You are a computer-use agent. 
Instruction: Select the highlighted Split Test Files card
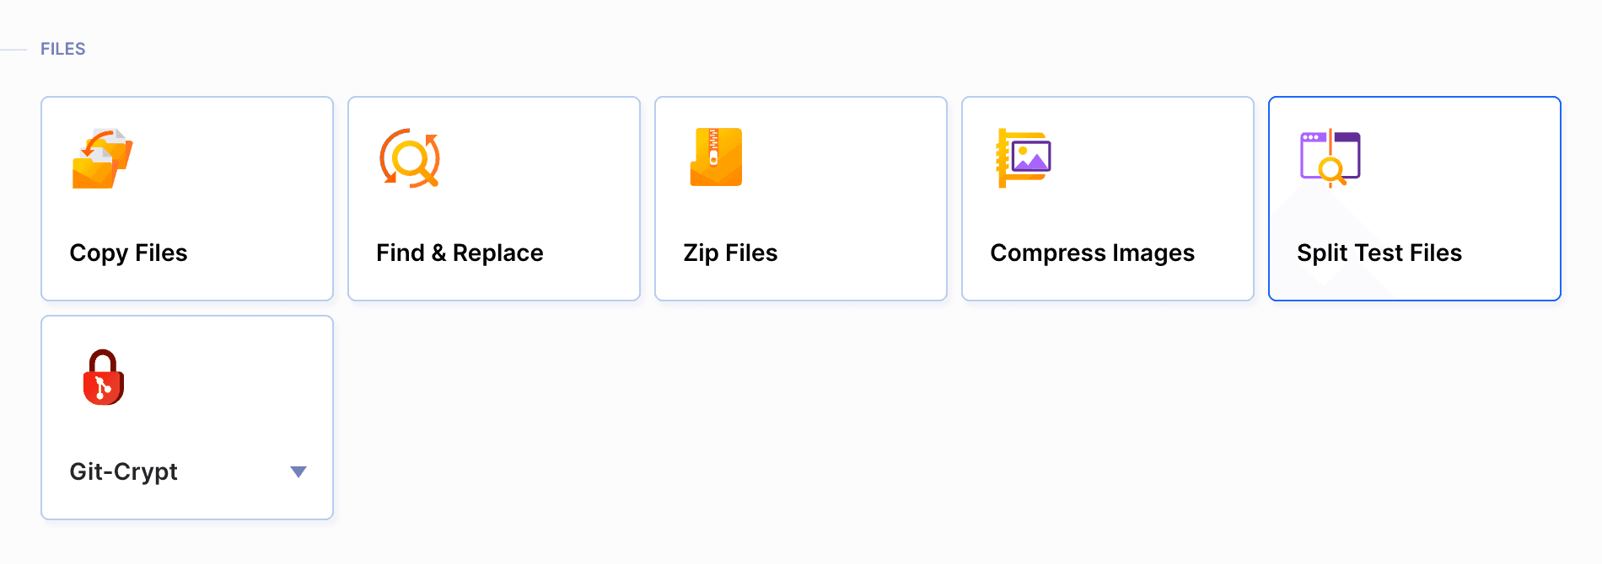point(1414,199)
